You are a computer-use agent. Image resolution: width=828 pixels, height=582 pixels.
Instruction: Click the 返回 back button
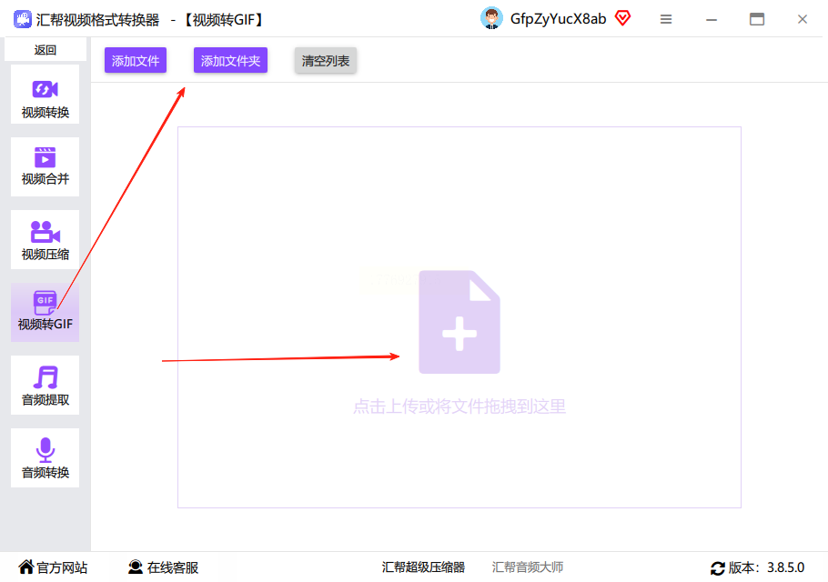tap(45, 50)
